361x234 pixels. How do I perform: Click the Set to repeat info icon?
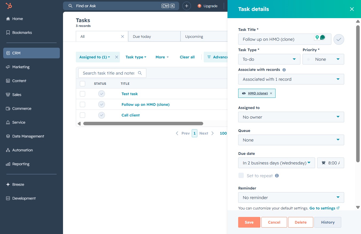click(277, 176)
